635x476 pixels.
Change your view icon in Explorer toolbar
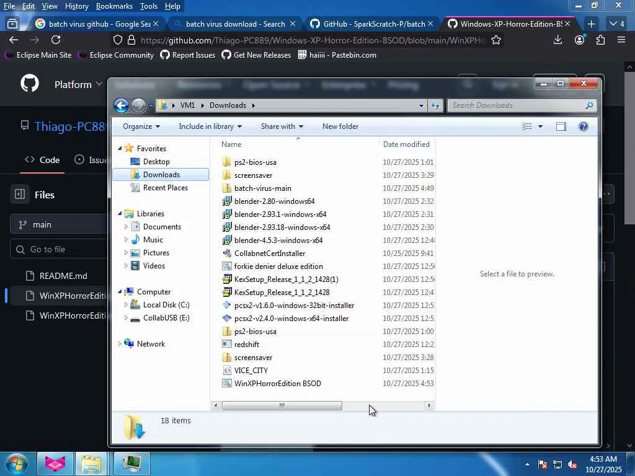527,126
